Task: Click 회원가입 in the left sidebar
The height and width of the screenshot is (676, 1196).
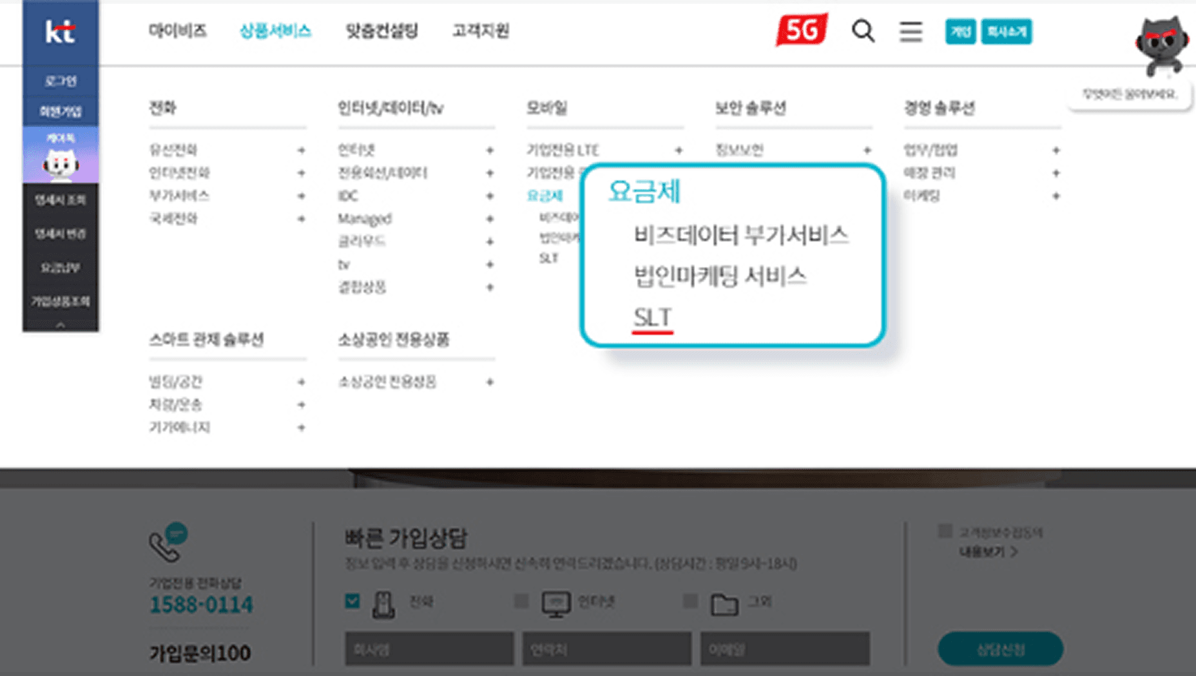Action: tap(61, 111)
